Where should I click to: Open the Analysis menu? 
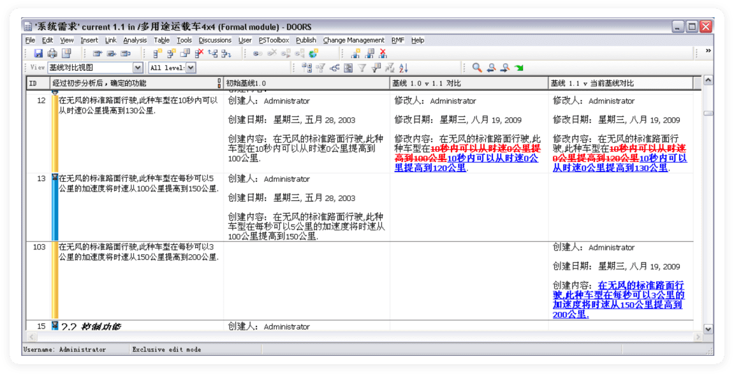click(135, 40)
